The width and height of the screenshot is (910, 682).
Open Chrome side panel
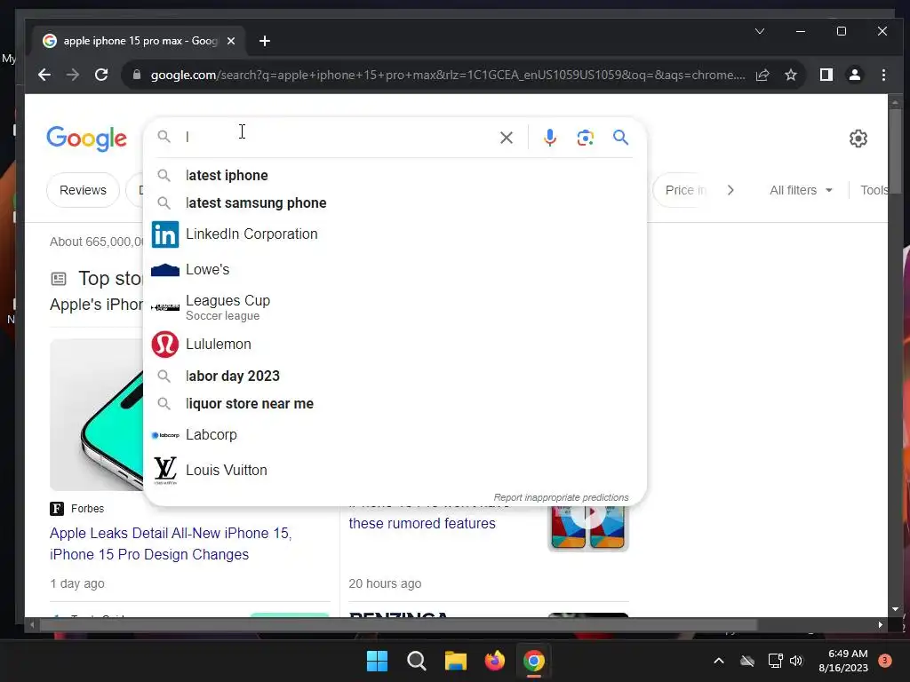[x=826, y=75]
